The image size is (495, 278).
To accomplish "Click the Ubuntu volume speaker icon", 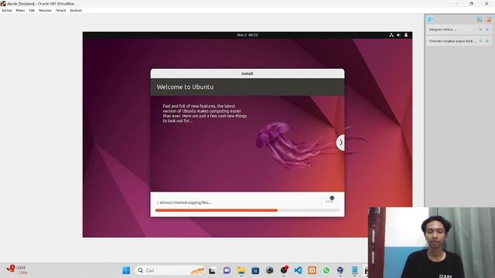I will (x=399, y=35).
